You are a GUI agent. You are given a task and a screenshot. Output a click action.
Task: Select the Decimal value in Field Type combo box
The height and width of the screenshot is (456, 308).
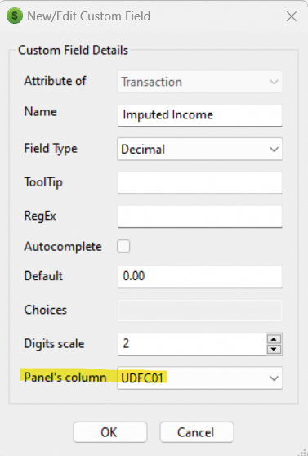coord(143,150)
